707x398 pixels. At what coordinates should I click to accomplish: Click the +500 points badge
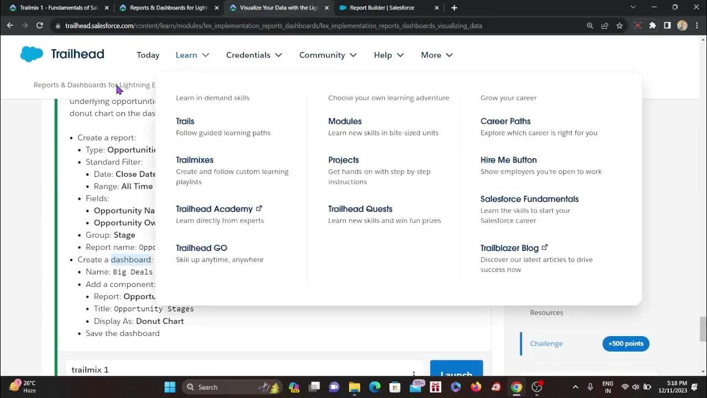click(x=626, y=343)
